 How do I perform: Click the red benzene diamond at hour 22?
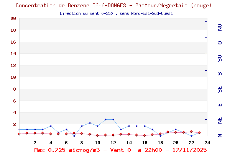[191, 132]
